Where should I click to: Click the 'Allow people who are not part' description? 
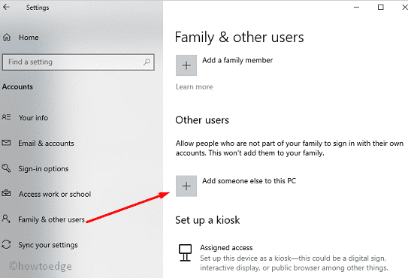pyautogui.click(x=289, y=148)
